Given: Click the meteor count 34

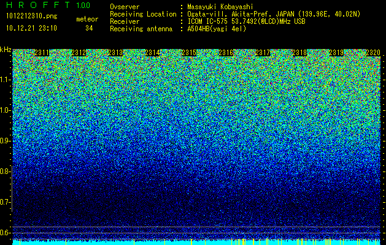Looking at the screenshot, I should point(89,28).
